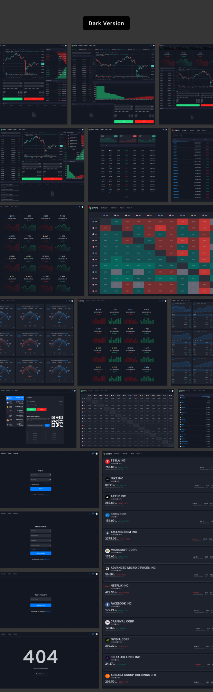Select Wallet menu on Sign In page
213x692 pixels.
[x=10, y=453]
